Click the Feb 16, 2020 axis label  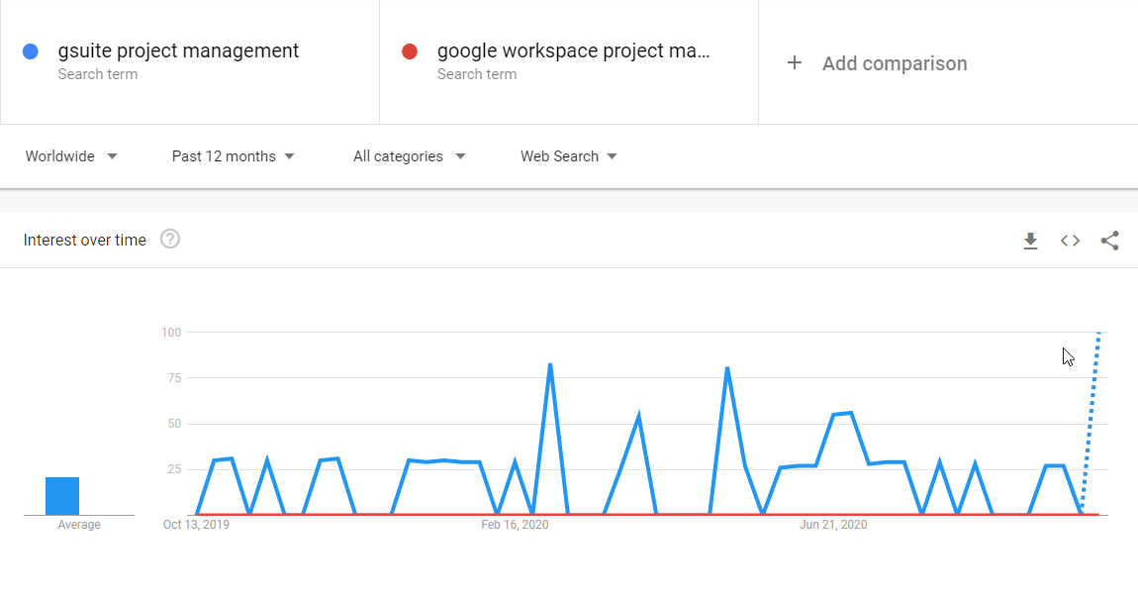515,525
